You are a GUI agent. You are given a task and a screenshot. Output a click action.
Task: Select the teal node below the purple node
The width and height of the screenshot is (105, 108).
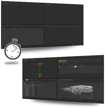(40, 68)
